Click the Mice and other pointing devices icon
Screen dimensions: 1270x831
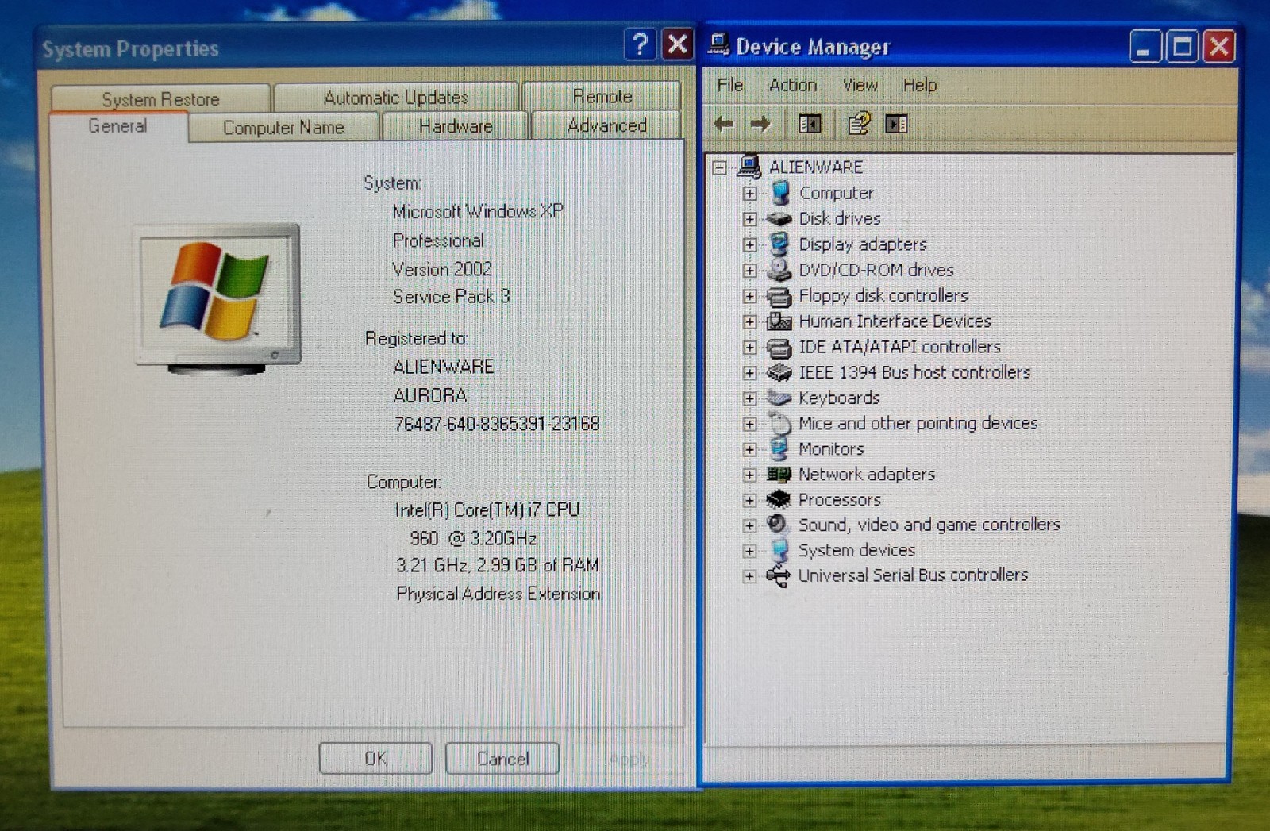779,423
